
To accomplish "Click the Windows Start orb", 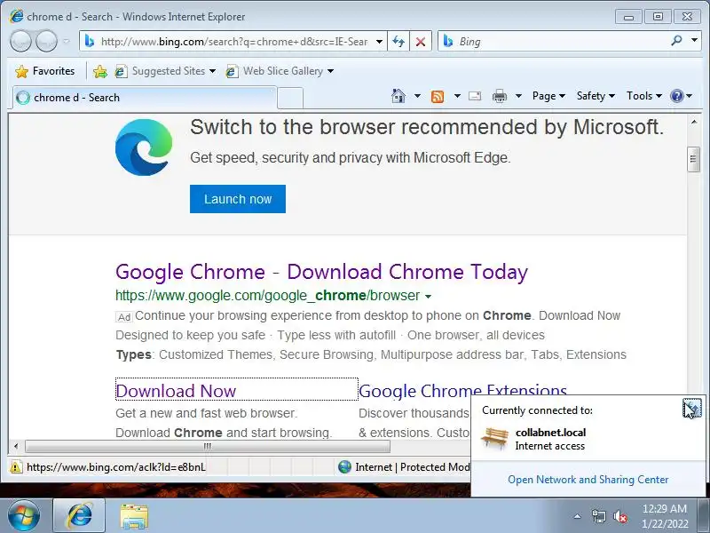I will 24,516.
